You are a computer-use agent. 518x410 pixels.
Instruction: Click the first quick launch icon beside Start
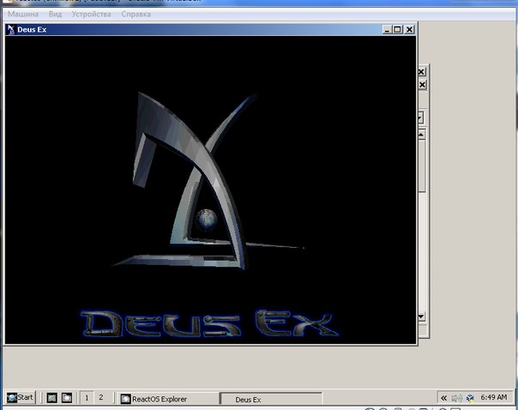tap(51, 398)
